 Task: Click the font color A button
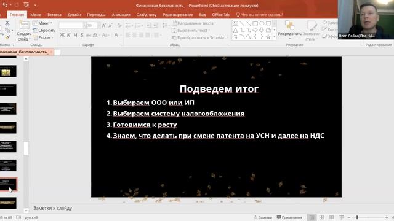tap(116, 35)
